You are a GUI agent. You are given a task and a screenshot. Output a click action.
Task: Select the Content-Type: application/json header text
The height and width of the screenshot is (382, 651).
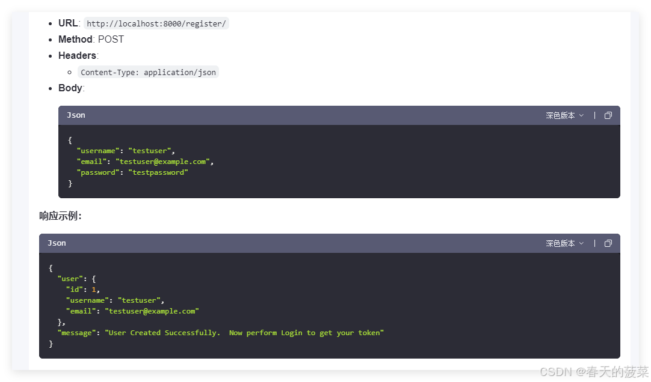(148, 72)
